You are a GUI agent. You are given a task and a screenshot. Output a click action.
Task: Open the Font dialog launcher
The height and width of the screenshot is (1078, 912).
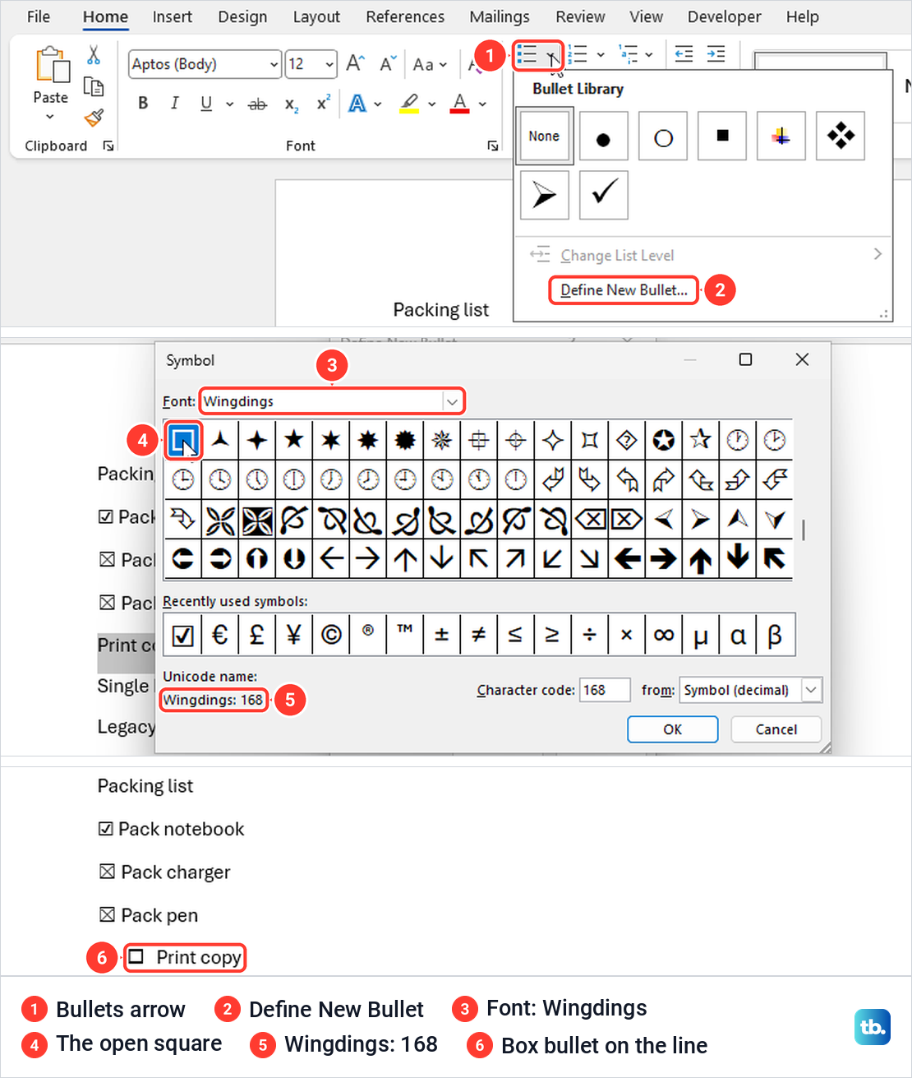(493, 146)
